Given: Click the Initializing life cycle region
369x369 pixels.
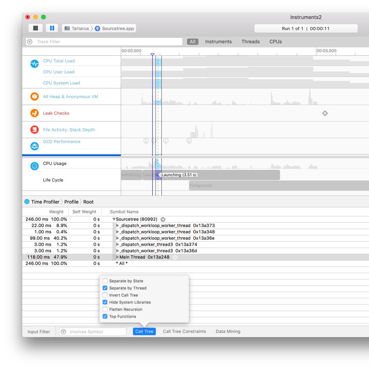Looking at the screenshot, I should tap(132, 175).
